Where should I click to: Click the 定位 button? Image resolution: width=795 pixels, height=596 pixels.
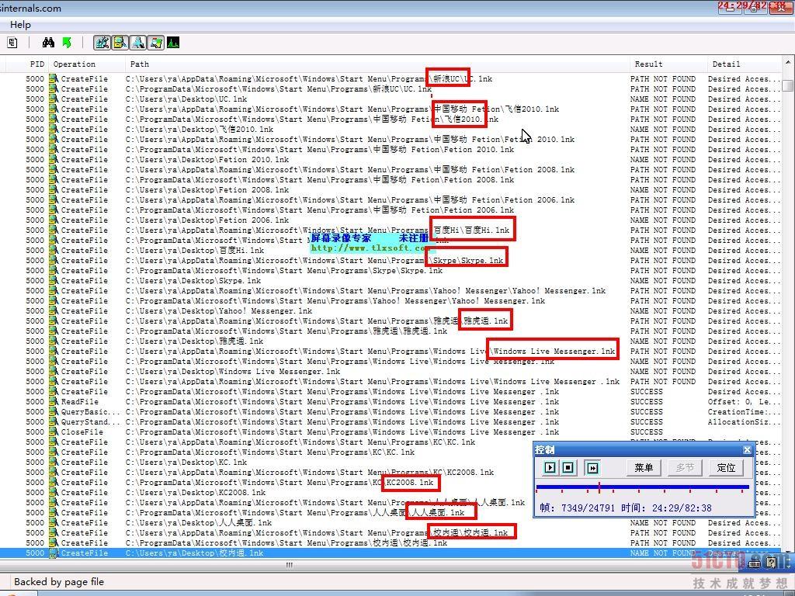(x=726, y=468)
